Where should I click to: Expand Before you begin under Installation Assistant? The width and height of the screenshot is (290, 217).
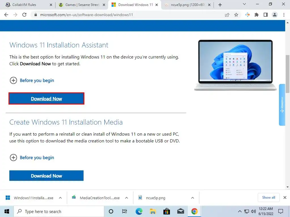click(x=32, y=81)
